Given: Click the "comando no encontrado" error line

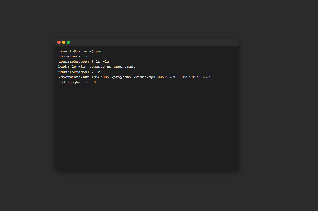Looking at the screenshot, I should coord(97,67).
